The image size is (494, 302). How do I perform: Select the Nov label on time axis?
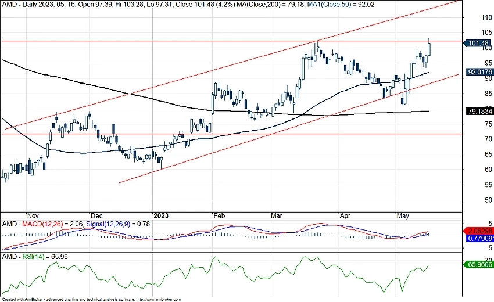[x=33, y=216]
